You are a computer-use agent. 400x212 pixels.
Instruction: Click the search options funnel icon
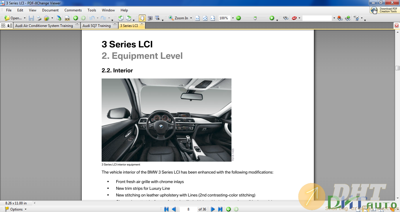coord(356,18)
